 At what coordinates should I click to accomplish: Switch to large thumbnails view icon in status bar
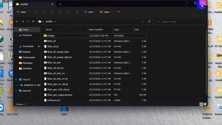click(205, 104)
